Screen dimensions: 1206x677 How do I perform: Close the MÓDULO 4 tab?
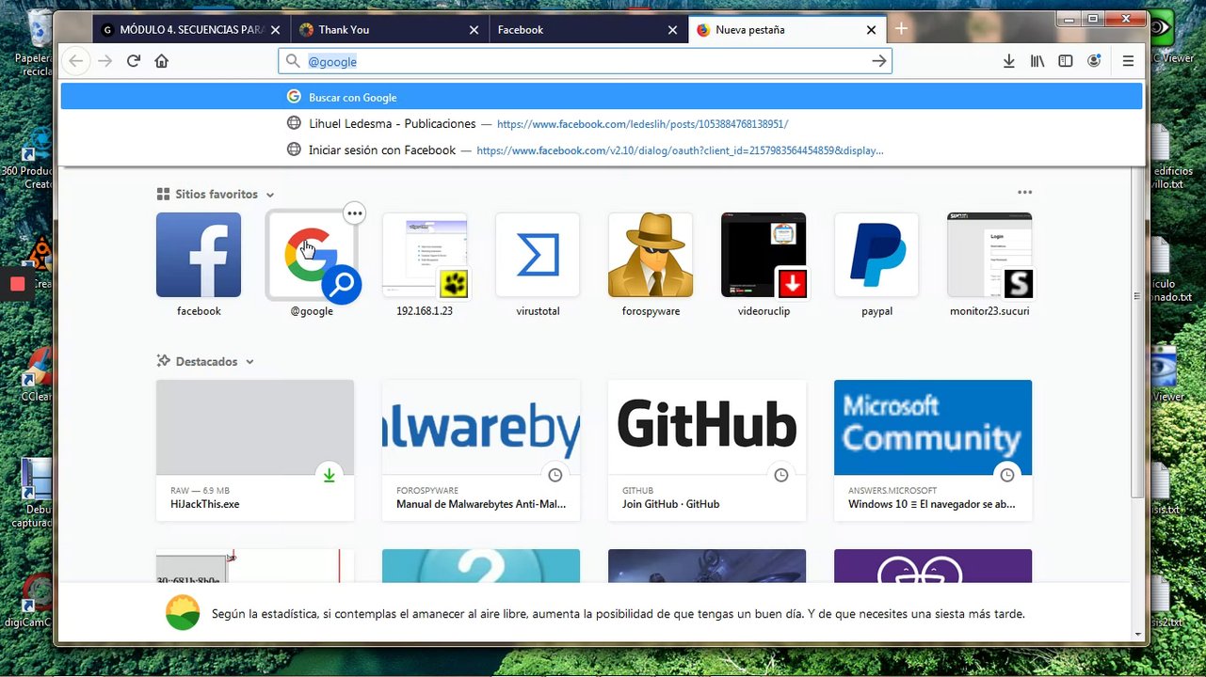point(276,30)
